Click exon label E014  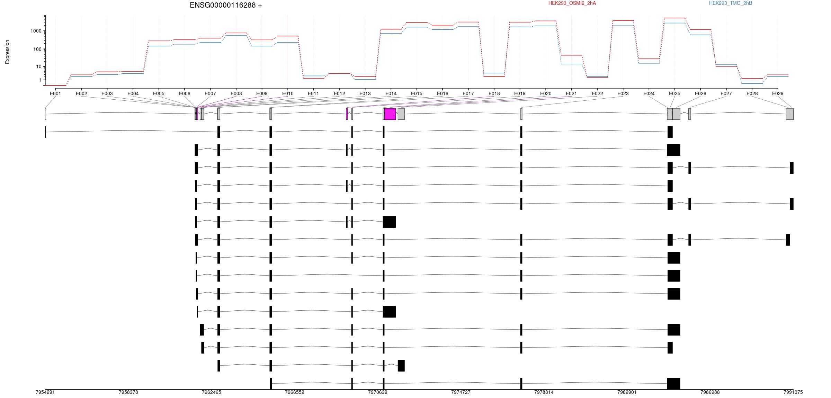[x=391, y=93]
